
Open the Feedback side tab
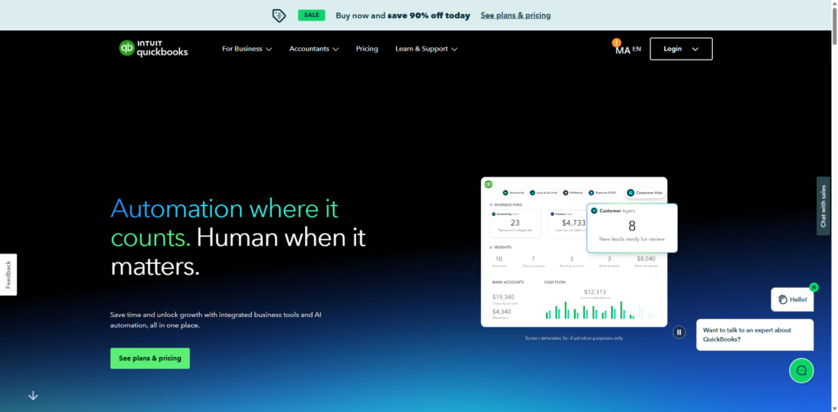[8, 275]
